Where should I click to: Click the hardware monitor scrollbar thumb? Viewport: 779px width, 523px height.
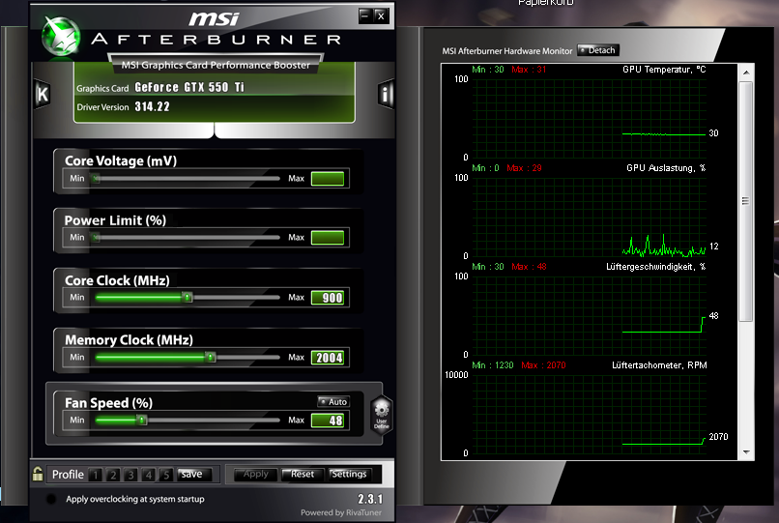(745, 201)
